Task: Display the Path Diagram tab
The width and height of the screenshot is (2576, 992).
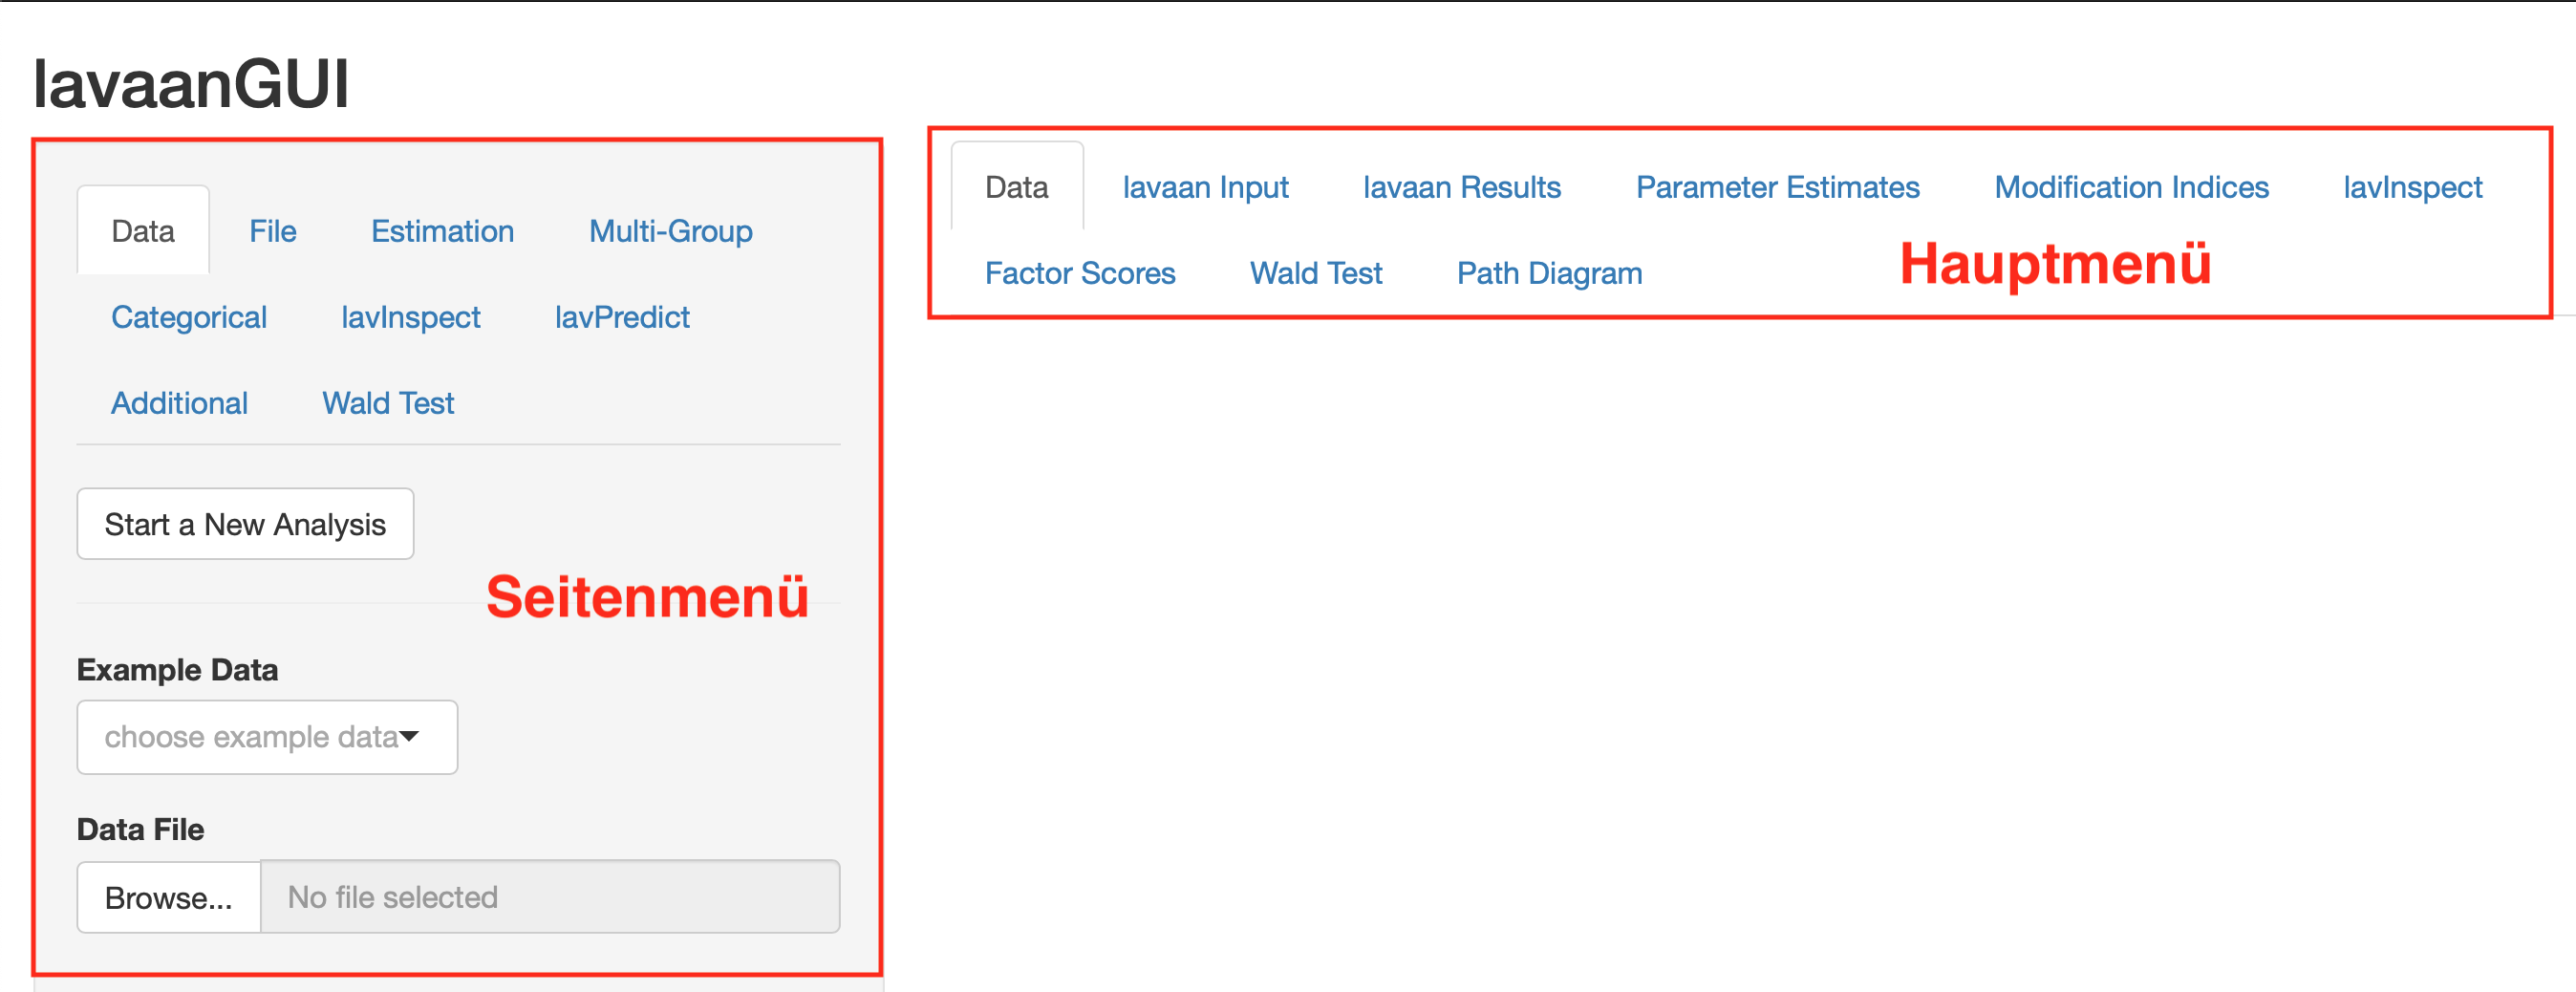Action: [x=1549, y=273]
